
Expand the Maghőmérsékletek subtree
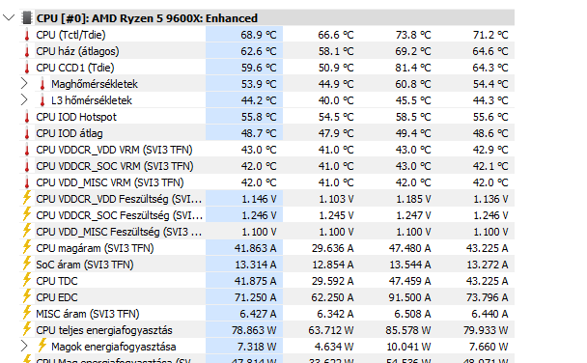click(24, 83)
